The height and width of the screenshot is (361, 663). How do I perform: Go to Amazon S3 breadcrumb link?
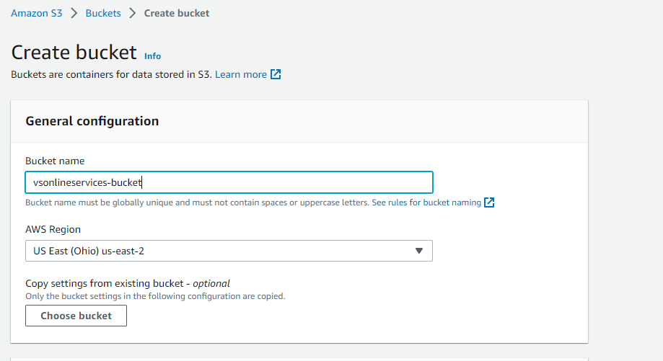[36, 13]
